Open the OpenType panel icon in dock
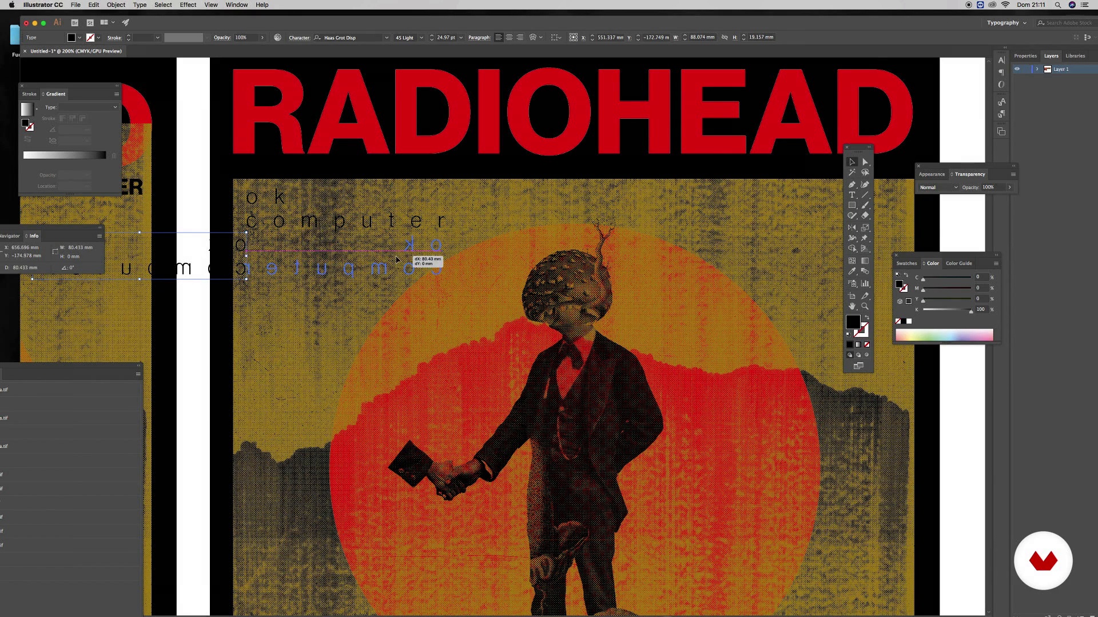1098x617 pixels. (x=1001, y=85)
